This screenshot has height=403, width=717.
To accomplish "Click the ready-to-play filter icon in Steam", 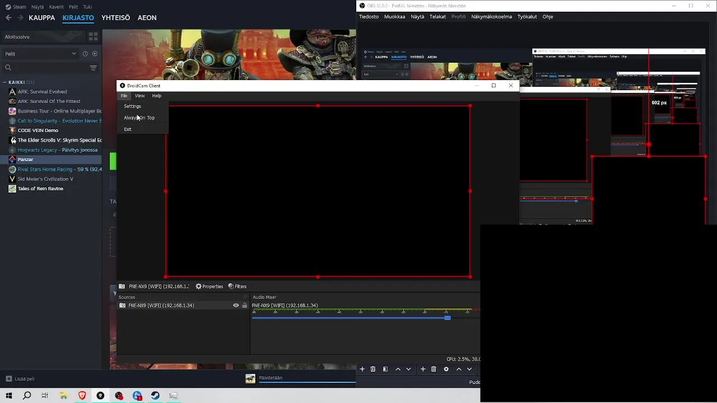I will [x=95, y=54].
